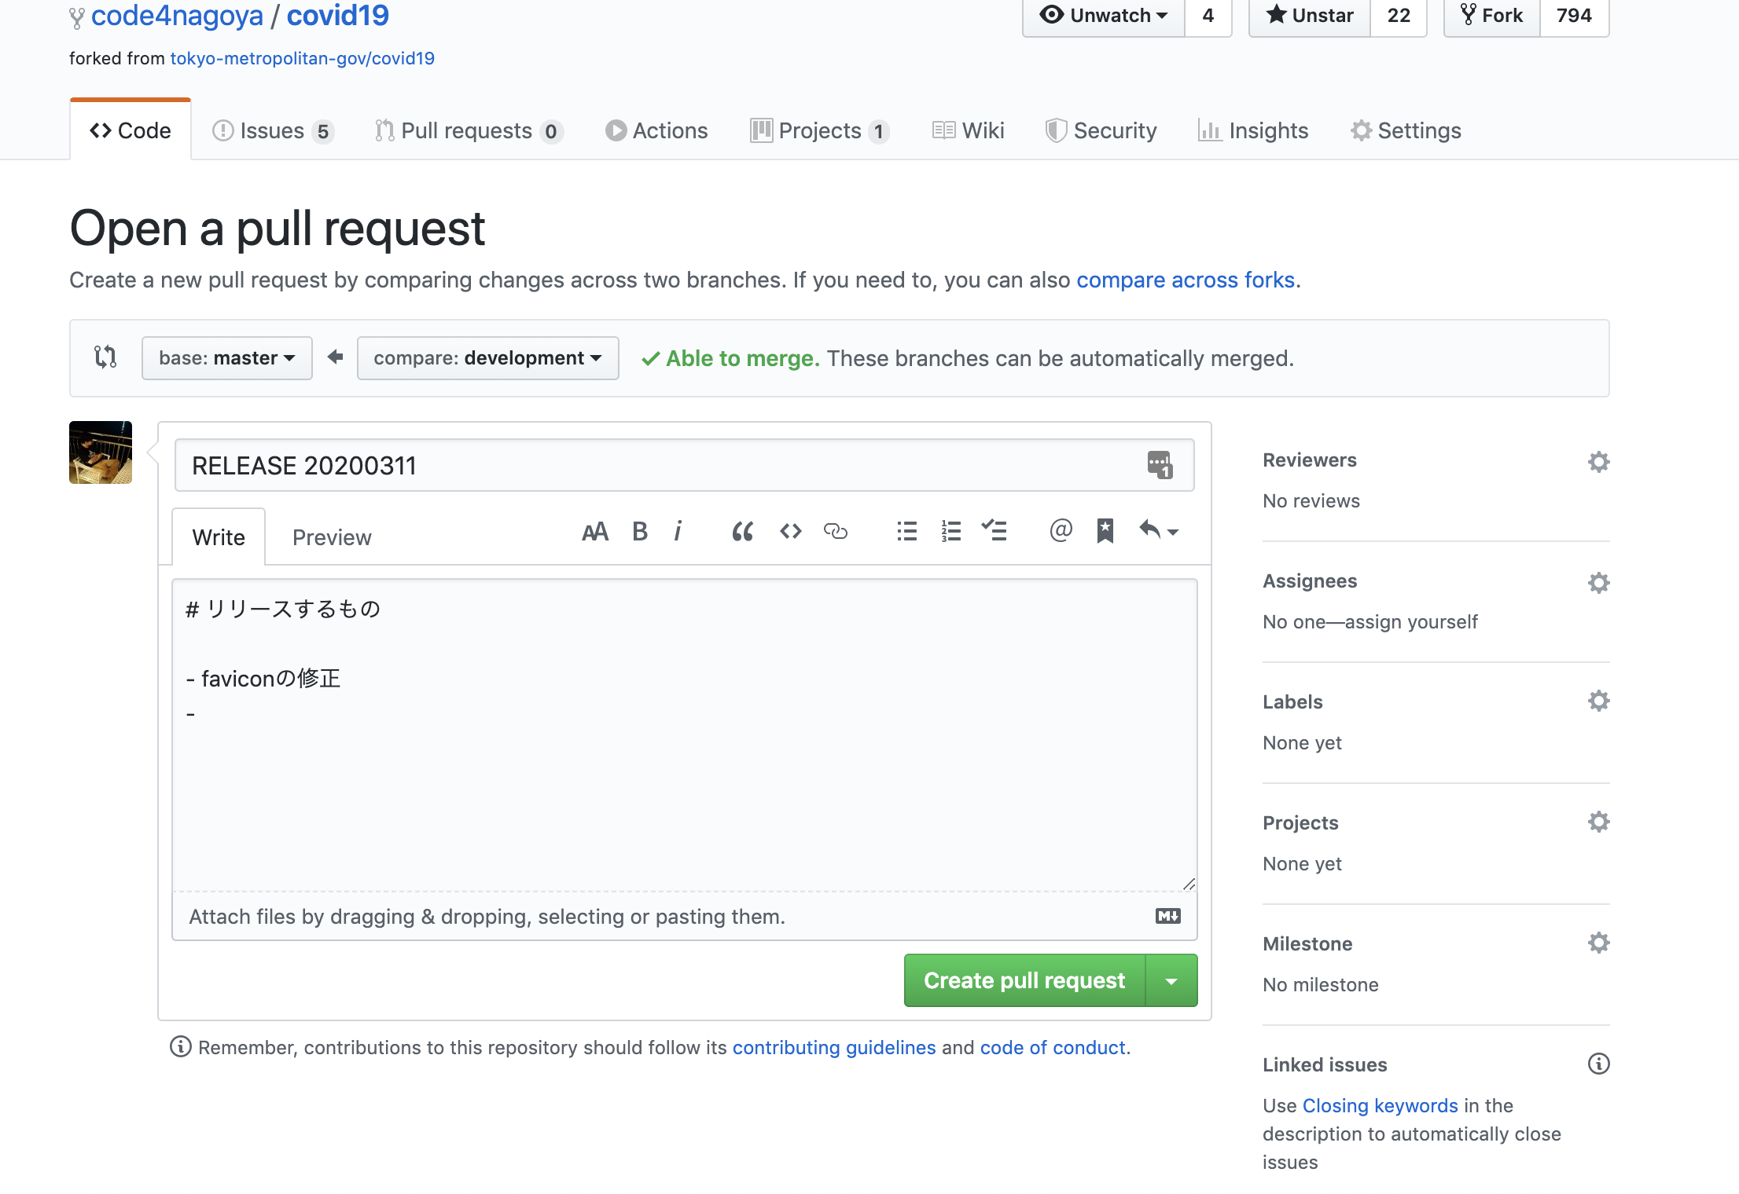This screenshot has width=1739, height=1194.
Task: Insert a task list
Action: 994,532
